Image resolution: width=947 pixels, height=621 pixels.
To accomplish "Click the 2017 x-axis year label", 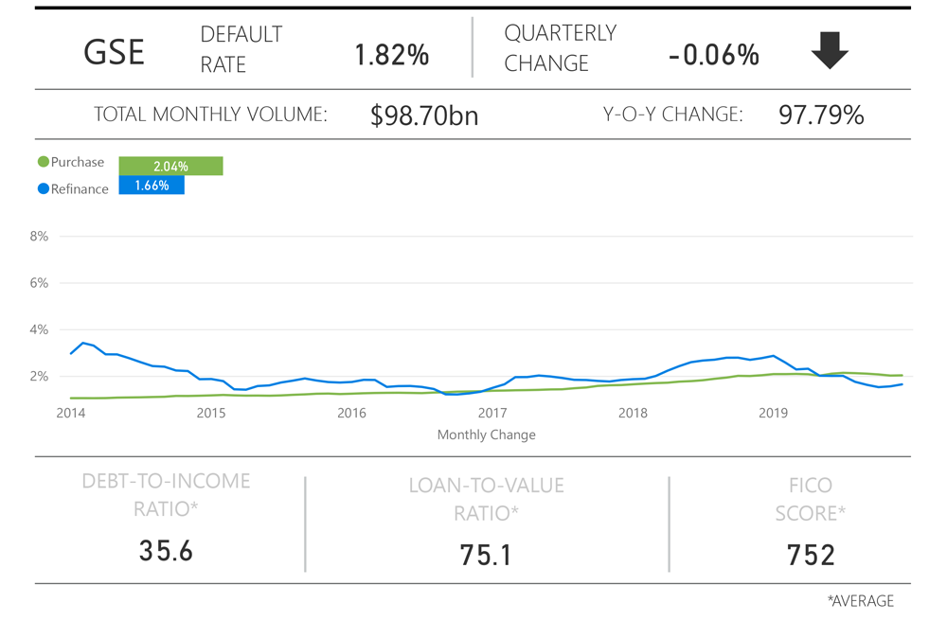I will coord(492,413).
